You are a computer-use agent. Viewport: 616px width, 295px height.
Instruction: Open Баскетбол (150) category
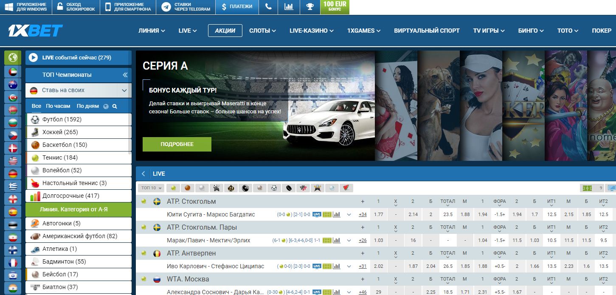[79, 145]
